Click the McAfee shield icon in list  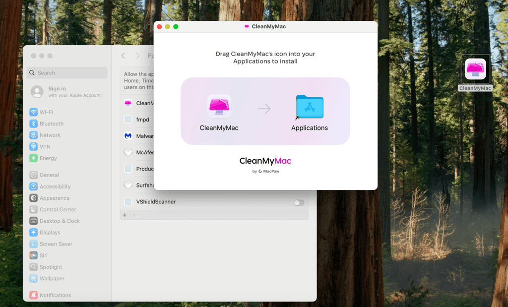[128, 152]
